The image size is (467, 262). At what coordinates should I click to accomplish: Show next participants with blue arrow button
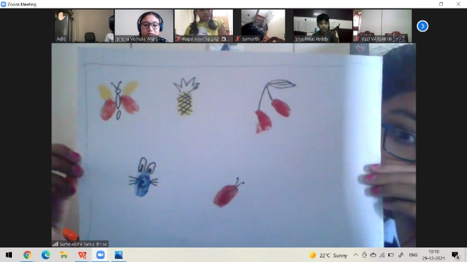point(422,26)
